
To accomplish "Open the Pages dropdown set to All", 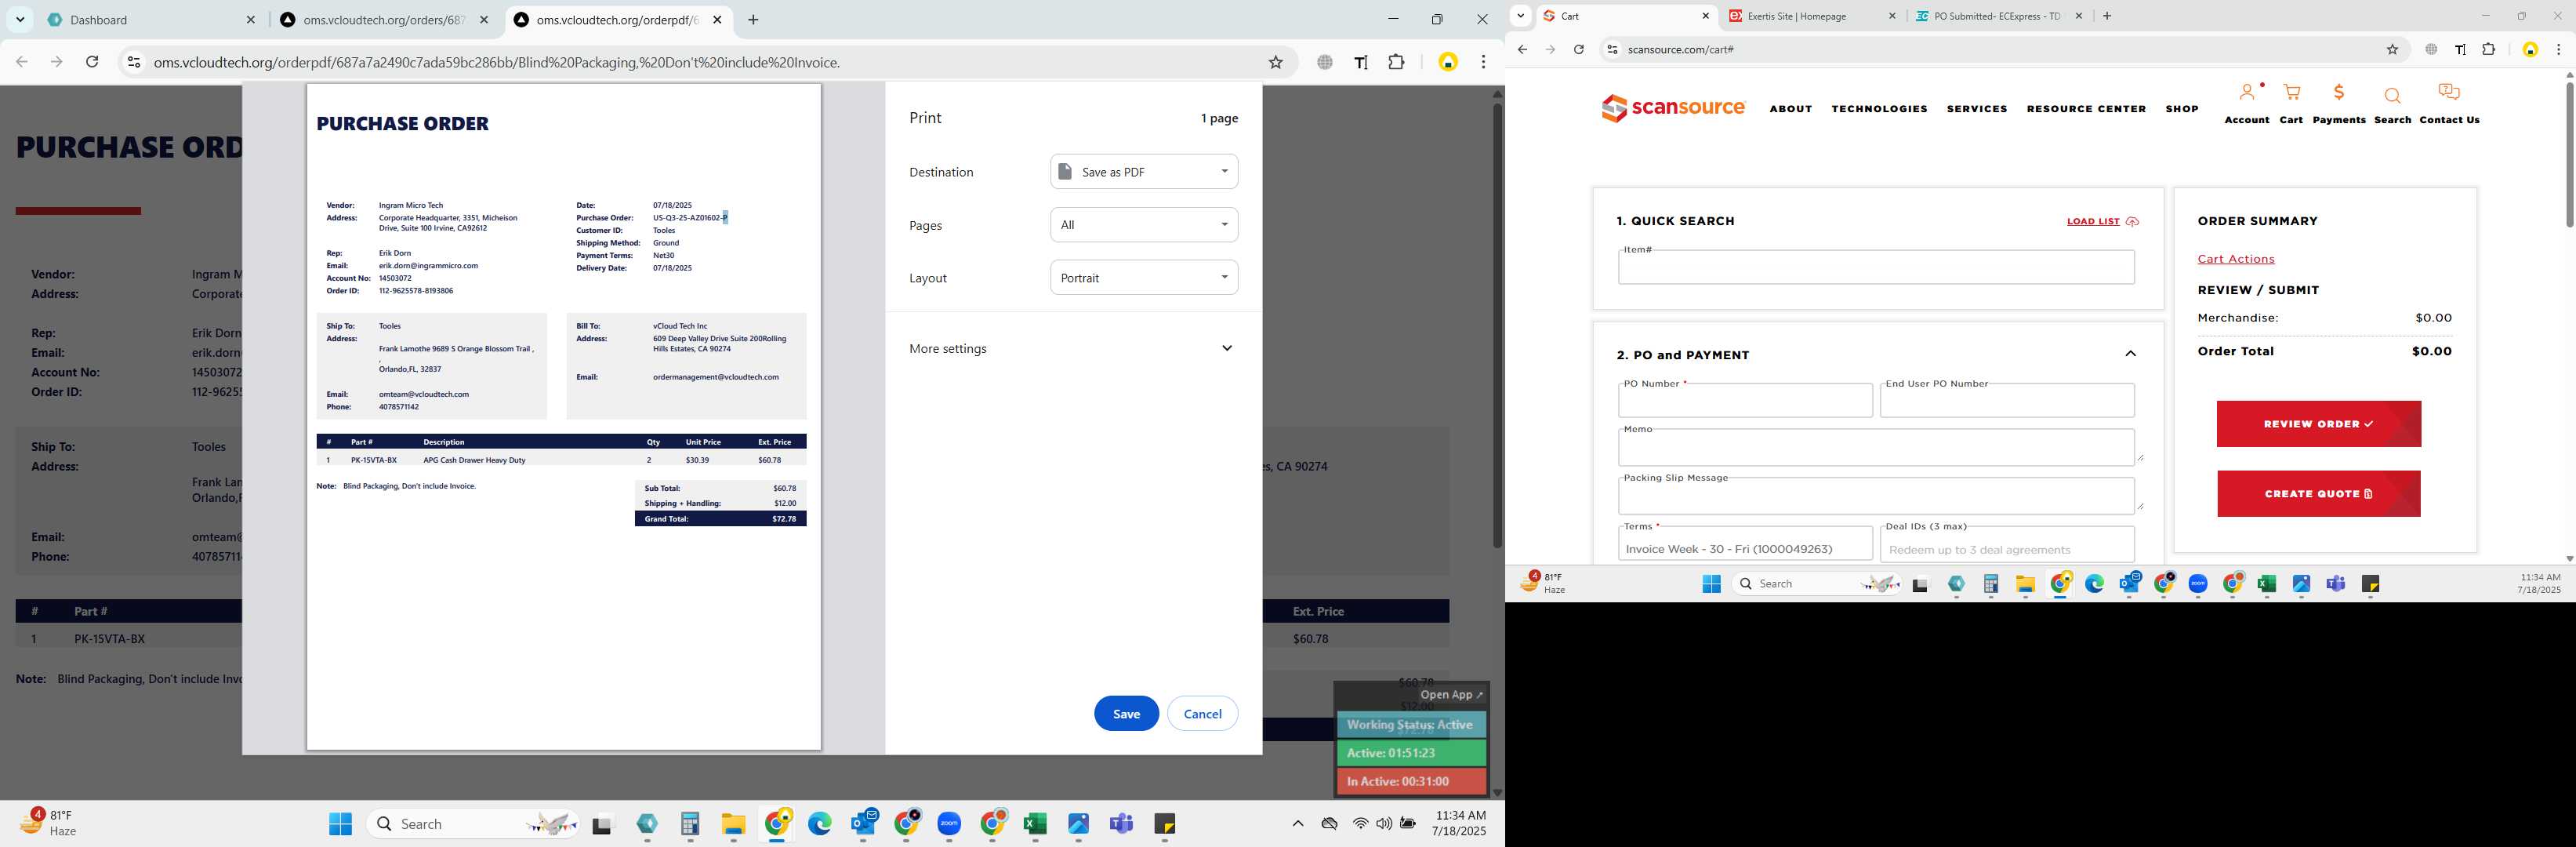I will (1144, 225).
